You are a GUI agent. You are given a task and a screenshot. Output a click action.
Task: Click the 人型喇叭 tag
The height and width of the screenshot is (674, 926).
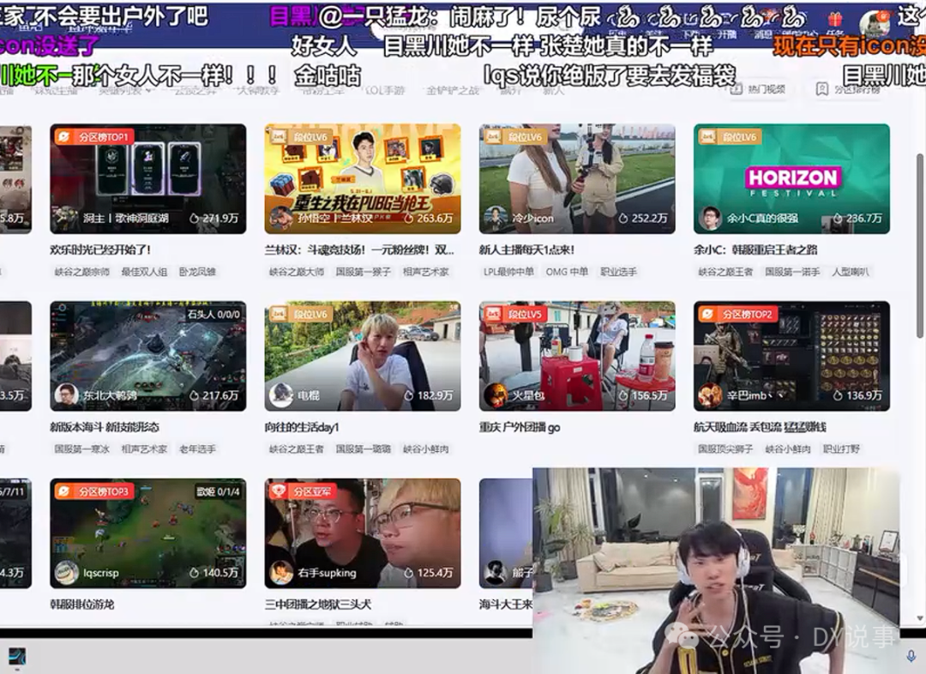(851, 272)
